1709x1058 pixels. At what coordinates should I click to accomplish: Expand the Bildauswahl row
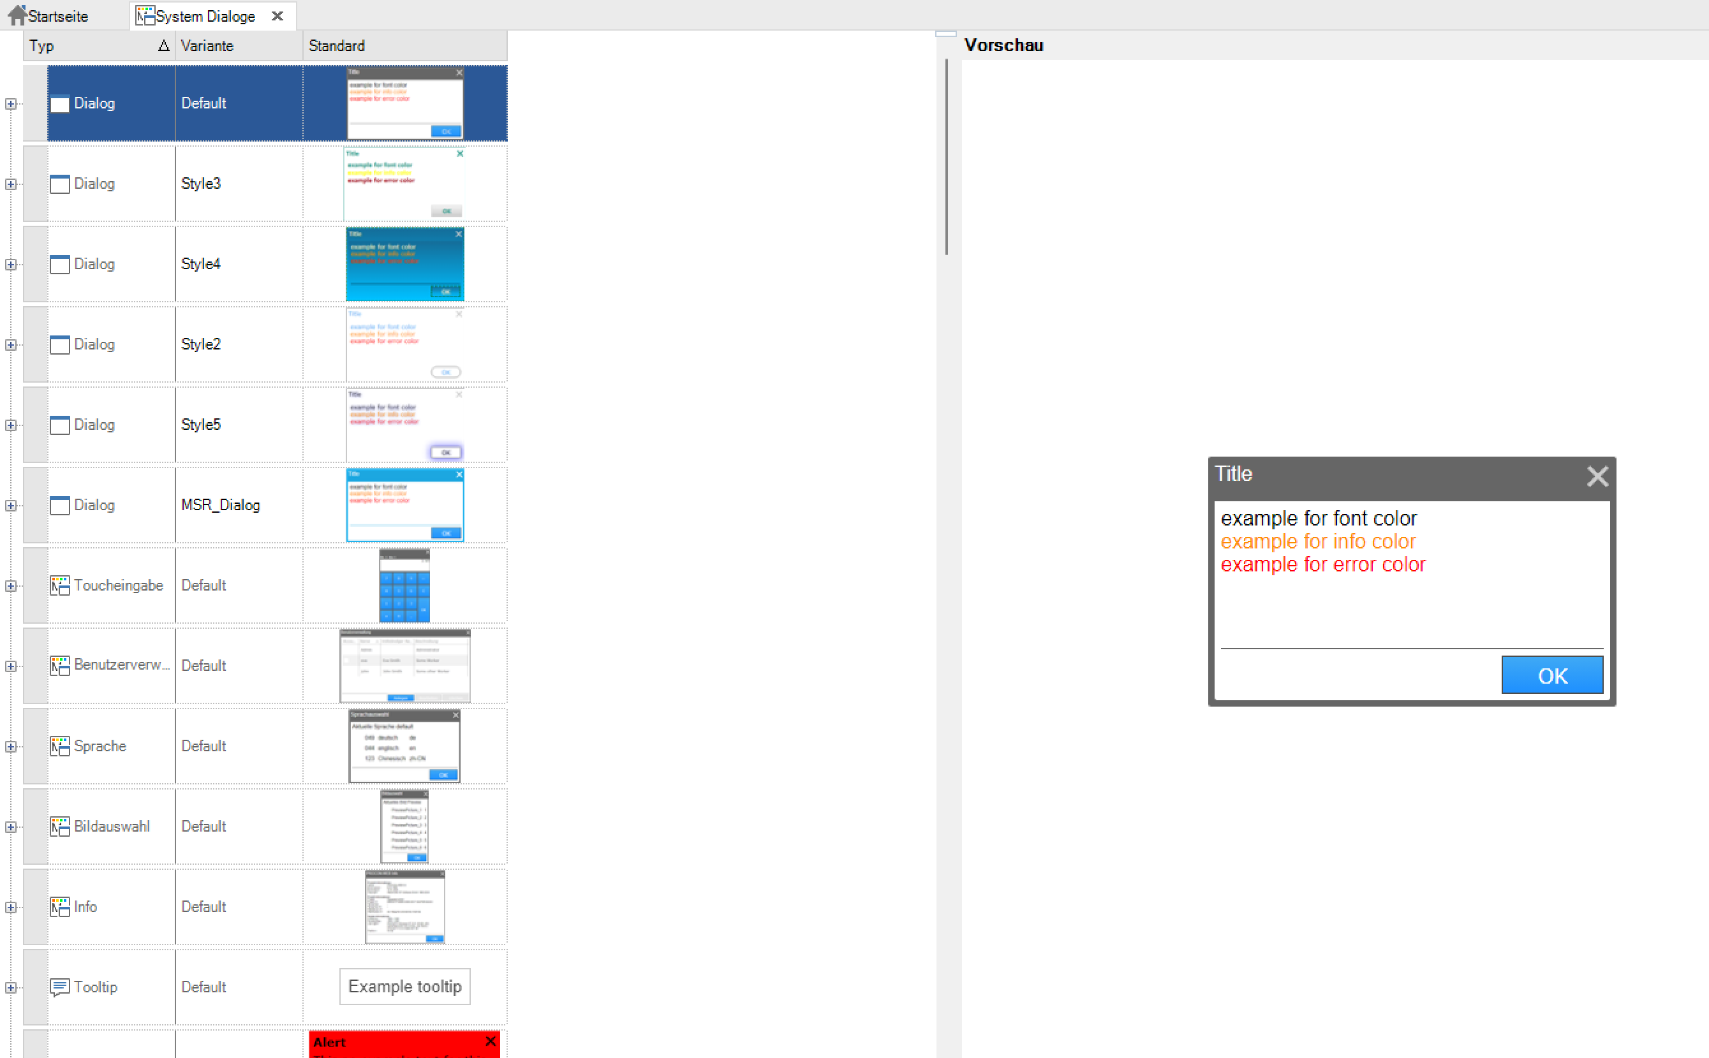(x=10, y=827)
